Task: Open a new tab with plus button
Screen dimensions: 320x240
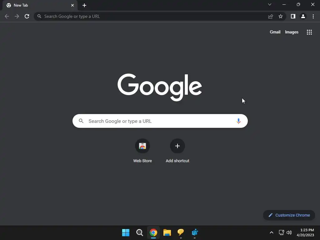Action: click(84, 5)
